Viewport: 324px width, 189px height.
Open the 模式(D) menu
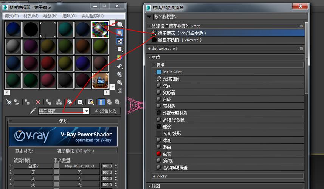coord(12,16)
